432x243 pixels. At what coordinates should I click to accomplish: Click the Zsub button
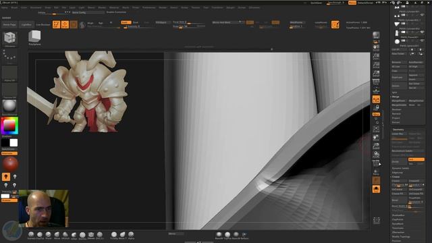pyautogui.click(x=136, y=22)
